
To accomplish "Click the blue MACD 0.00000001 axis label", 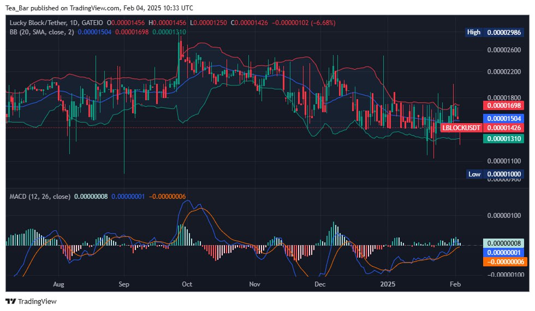I will pyautogui.click(x=503, y=253).
